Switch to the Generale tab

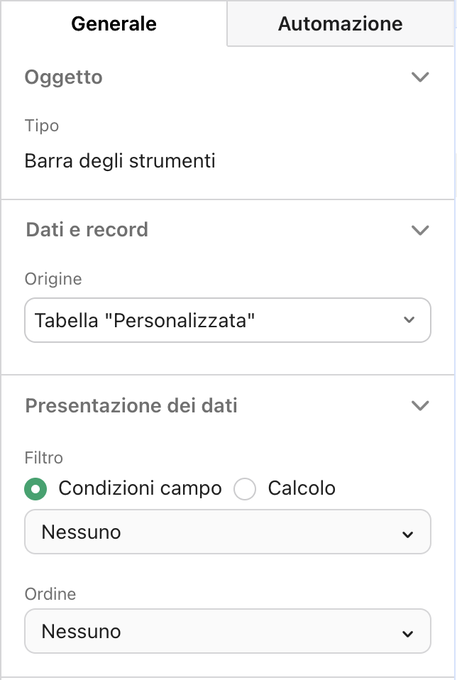coord(113,23)
